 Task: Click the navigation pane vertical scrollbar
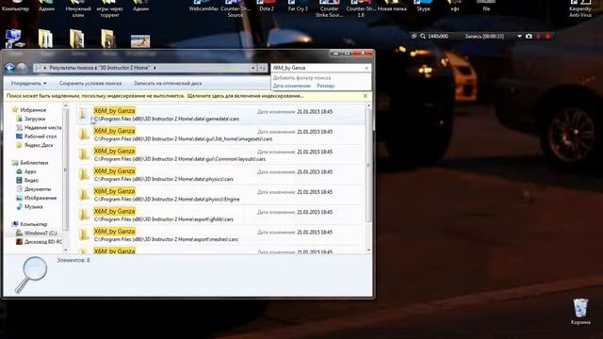65,169
